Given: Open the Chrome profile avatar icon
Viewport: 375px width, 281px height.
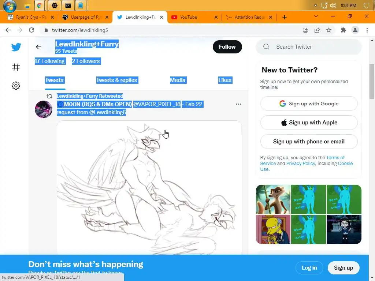Looking at the screenshot, I should click(355, 30).
